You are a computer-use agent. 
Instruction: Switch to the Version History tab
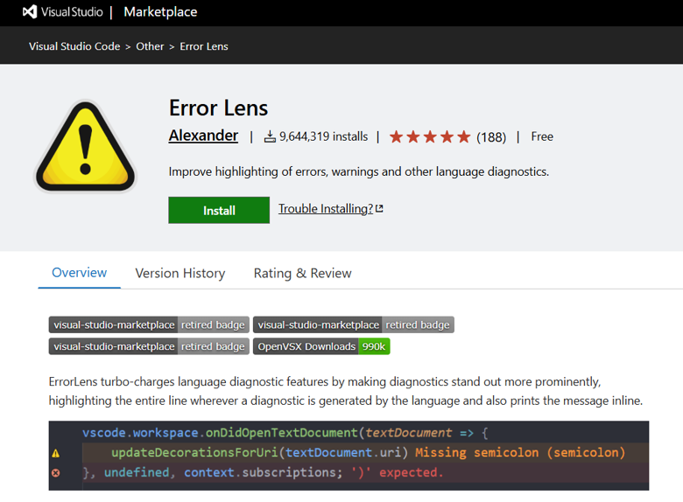[x=180, y=273]
